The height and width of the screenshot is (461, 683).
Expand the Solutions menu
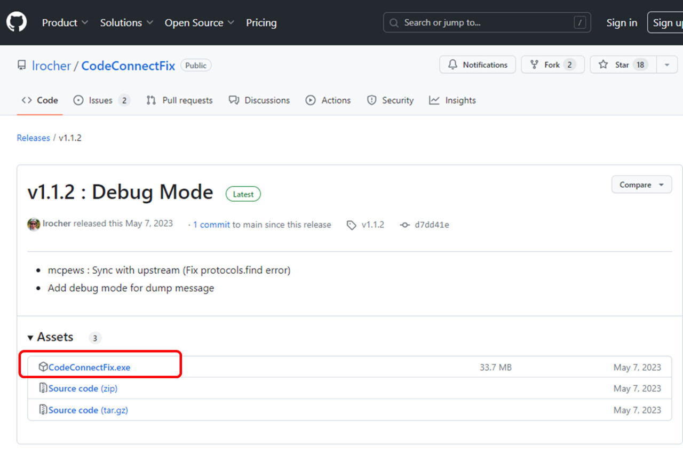pyautogui.click(x=127, y=22)
